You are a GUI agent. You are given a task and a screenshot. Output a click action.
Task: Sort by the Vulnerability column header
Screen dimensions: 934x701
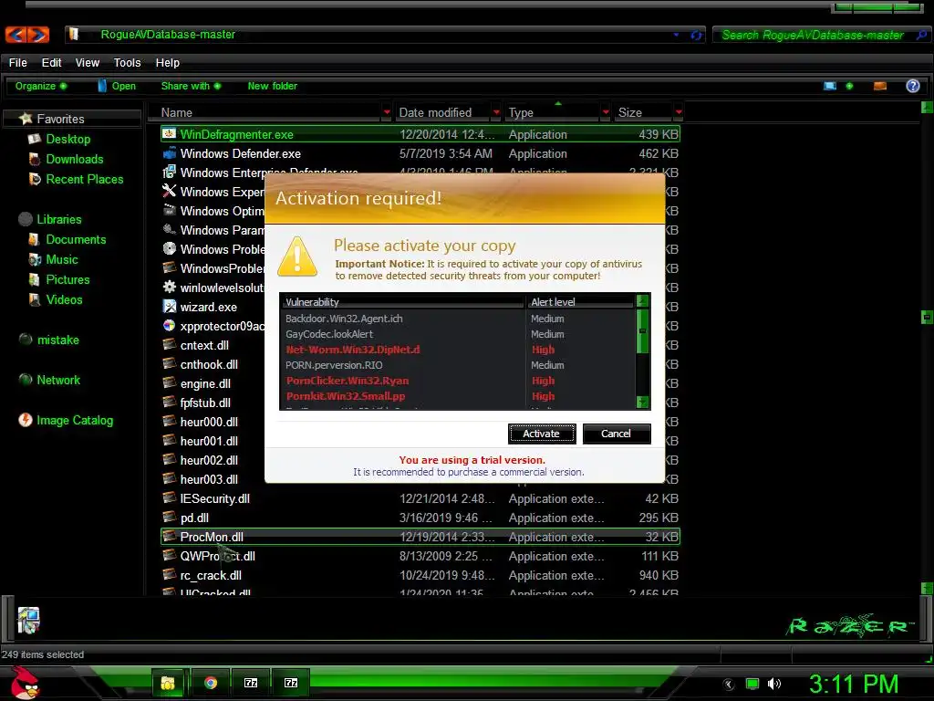(402, 301)
